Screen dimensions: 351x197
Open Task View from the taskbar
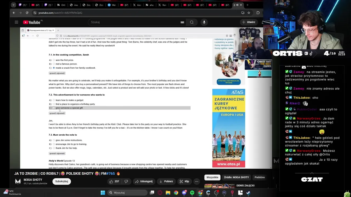coord(152,193)
